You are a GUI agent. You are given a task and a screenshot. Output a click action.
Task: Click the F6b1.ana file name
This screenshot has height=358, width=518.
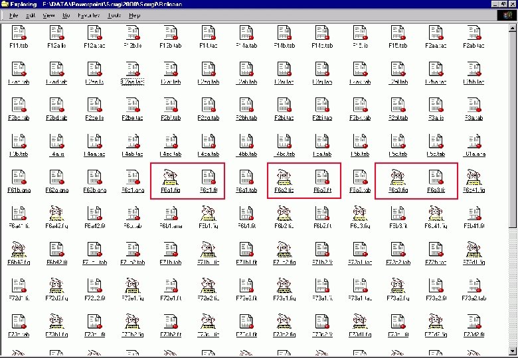pyautogui.click(x=171, y=226)
